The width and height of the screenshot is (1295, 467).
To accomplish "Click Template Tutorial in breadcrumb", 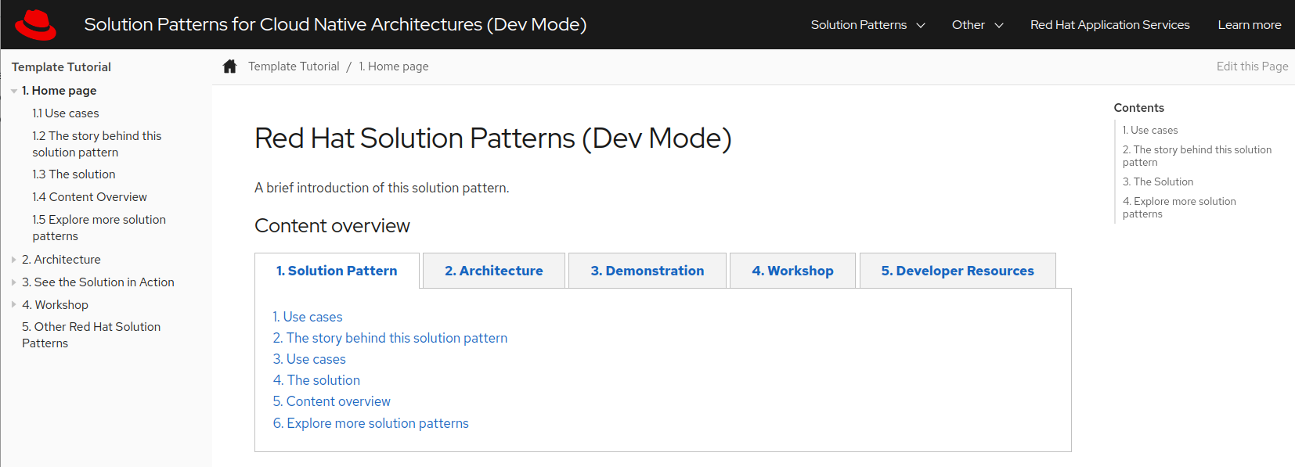I will (x=294, y=66).
